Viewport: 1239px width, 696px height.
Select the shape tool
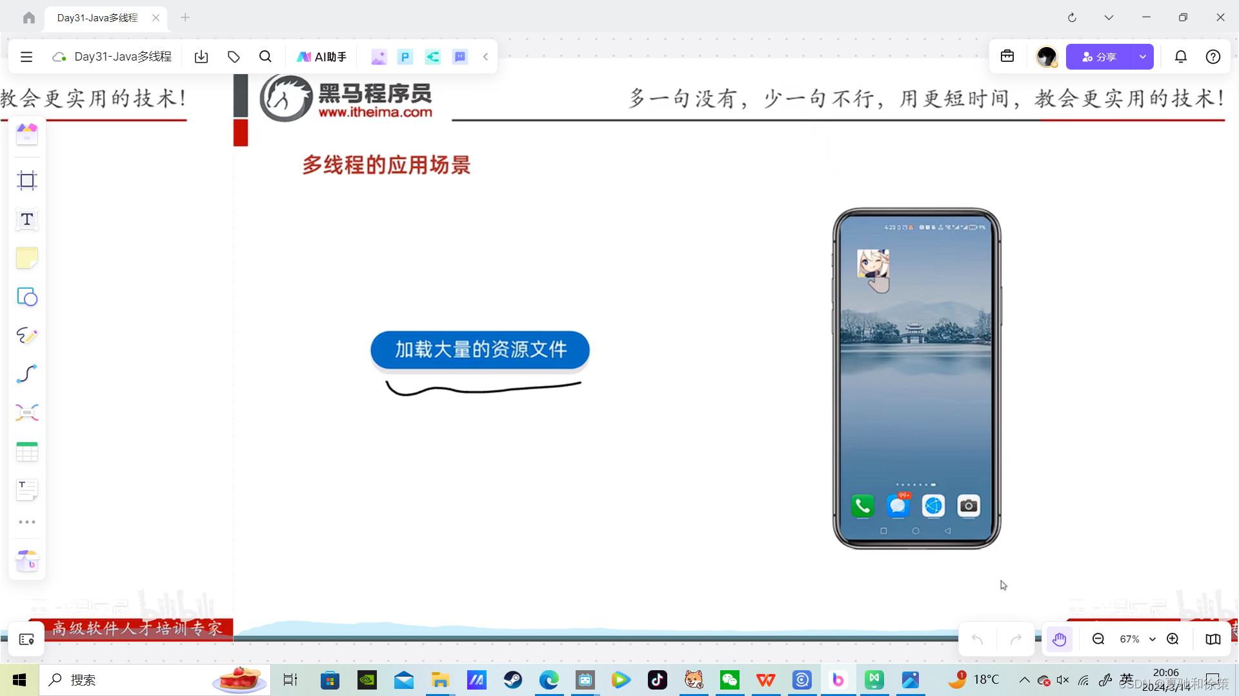pos(26,296)
